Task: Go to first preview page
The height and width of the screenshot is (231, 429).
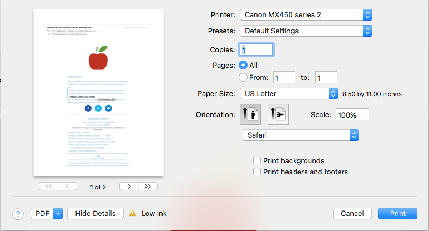Action: [x=49, y=187]
